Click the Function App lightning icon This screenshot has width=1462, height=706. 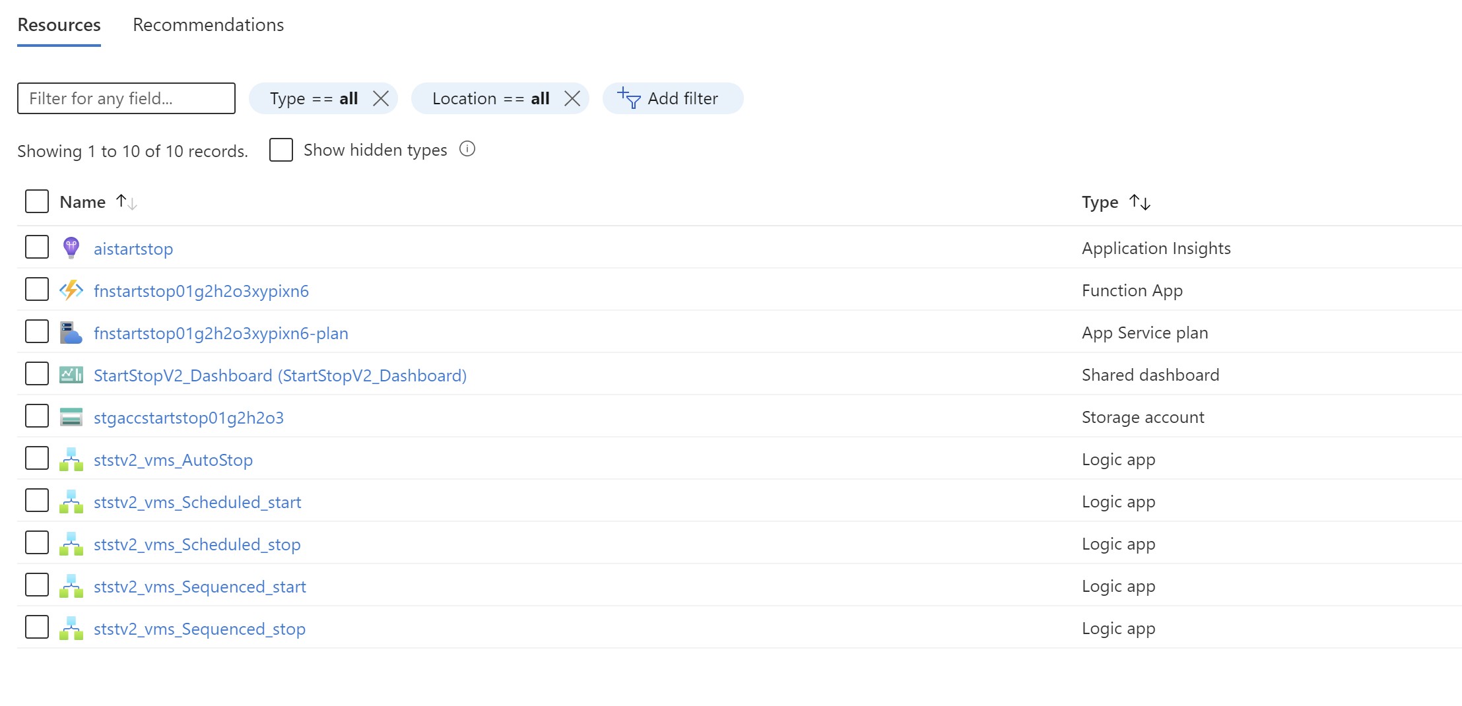tap(71, 290)
